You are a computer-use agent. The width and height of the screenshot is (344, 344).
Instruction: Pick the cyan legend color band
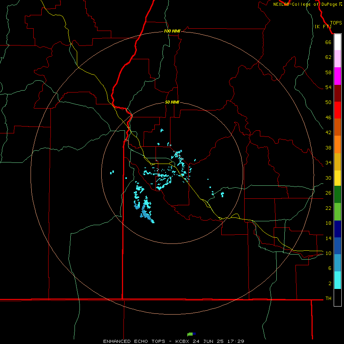click(338, 280)
